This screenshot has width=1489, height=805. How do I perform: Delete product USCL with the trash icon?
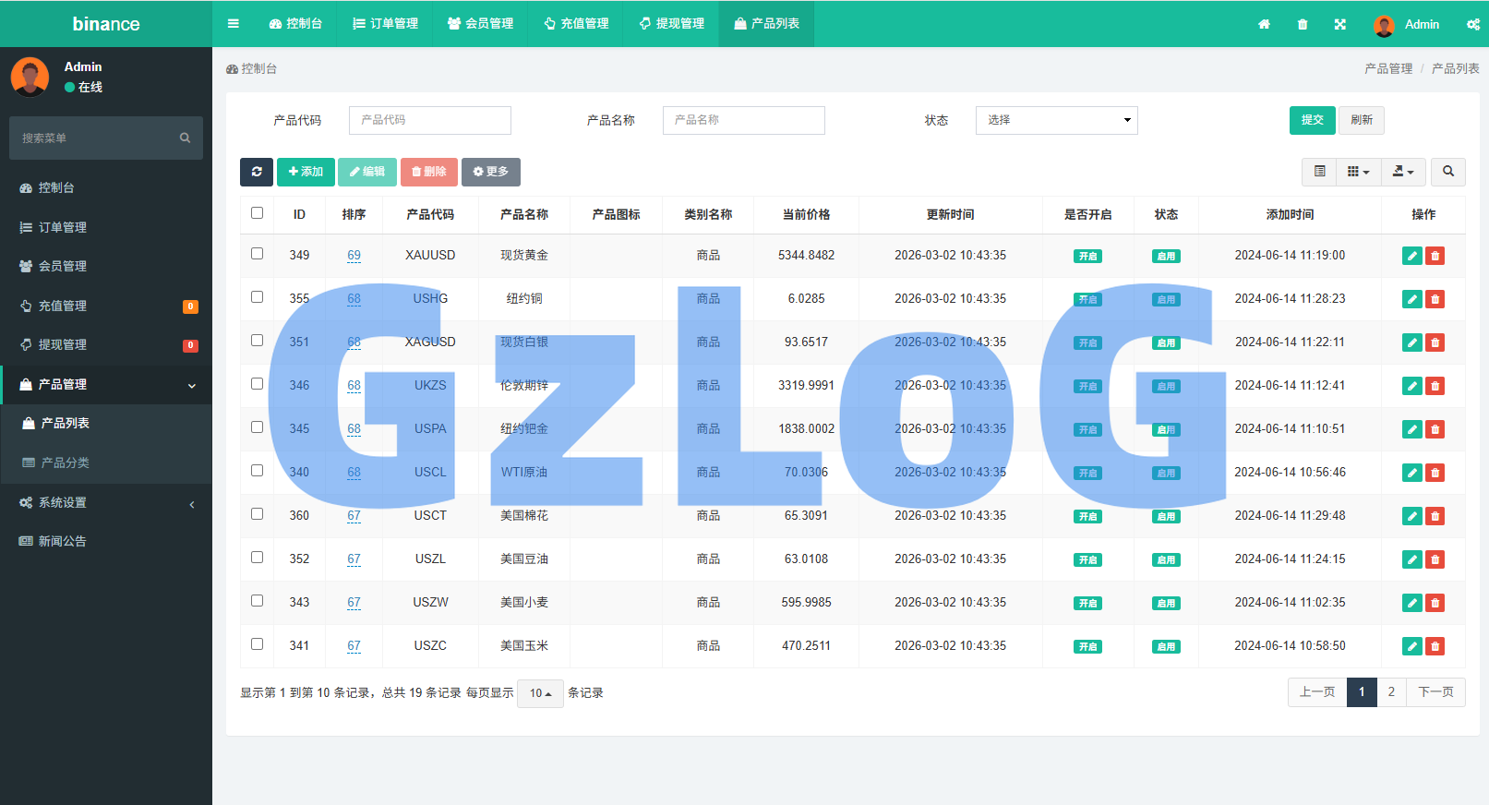(1435, 473)
